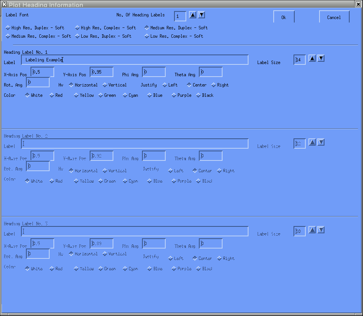Click down arrow for Heading Label 2 size
Screen dimensions: 363x316
[x=321, y=143]
